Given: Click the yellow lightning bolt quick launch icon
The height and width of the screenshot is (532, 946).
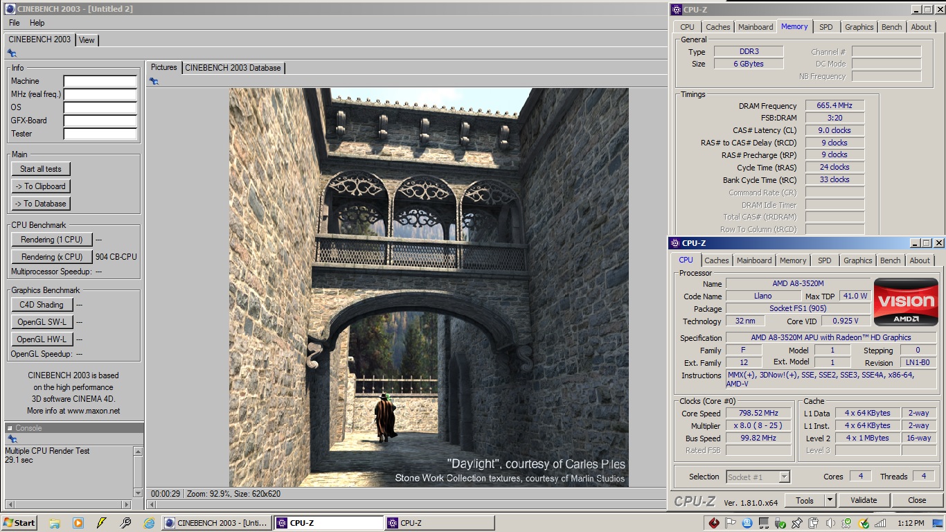Looking at the screenshot, I should coord(102,523).
